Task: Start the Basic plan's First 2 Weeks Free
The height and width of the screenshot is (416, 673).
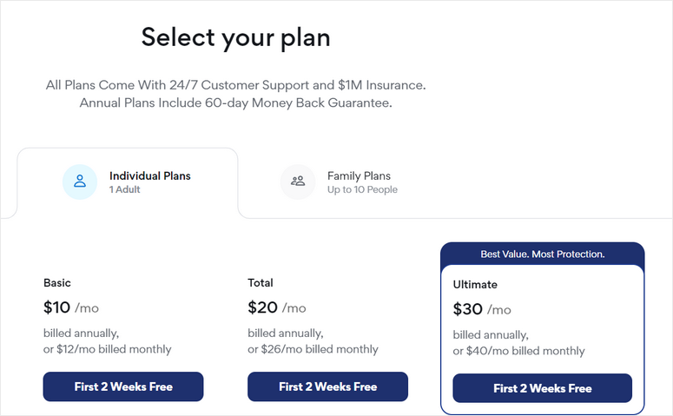Action: (x=123, y=386)
